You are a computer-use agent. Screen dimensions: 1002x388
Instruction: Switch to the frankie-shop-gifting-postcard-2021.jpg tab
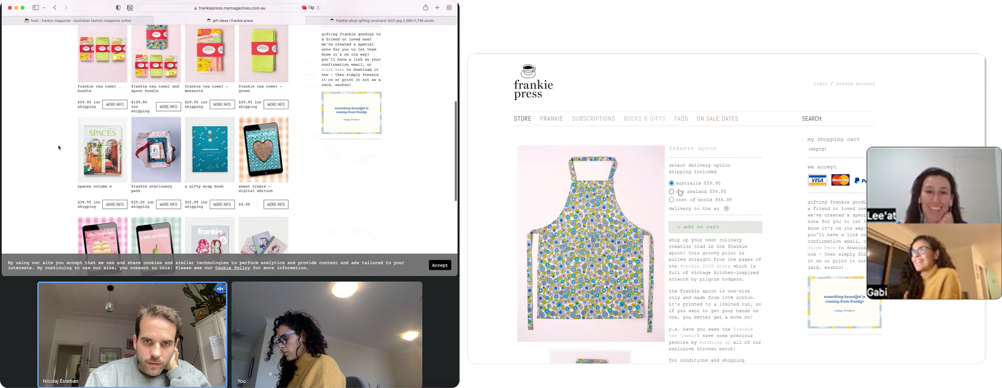click(x=382, y=20)
